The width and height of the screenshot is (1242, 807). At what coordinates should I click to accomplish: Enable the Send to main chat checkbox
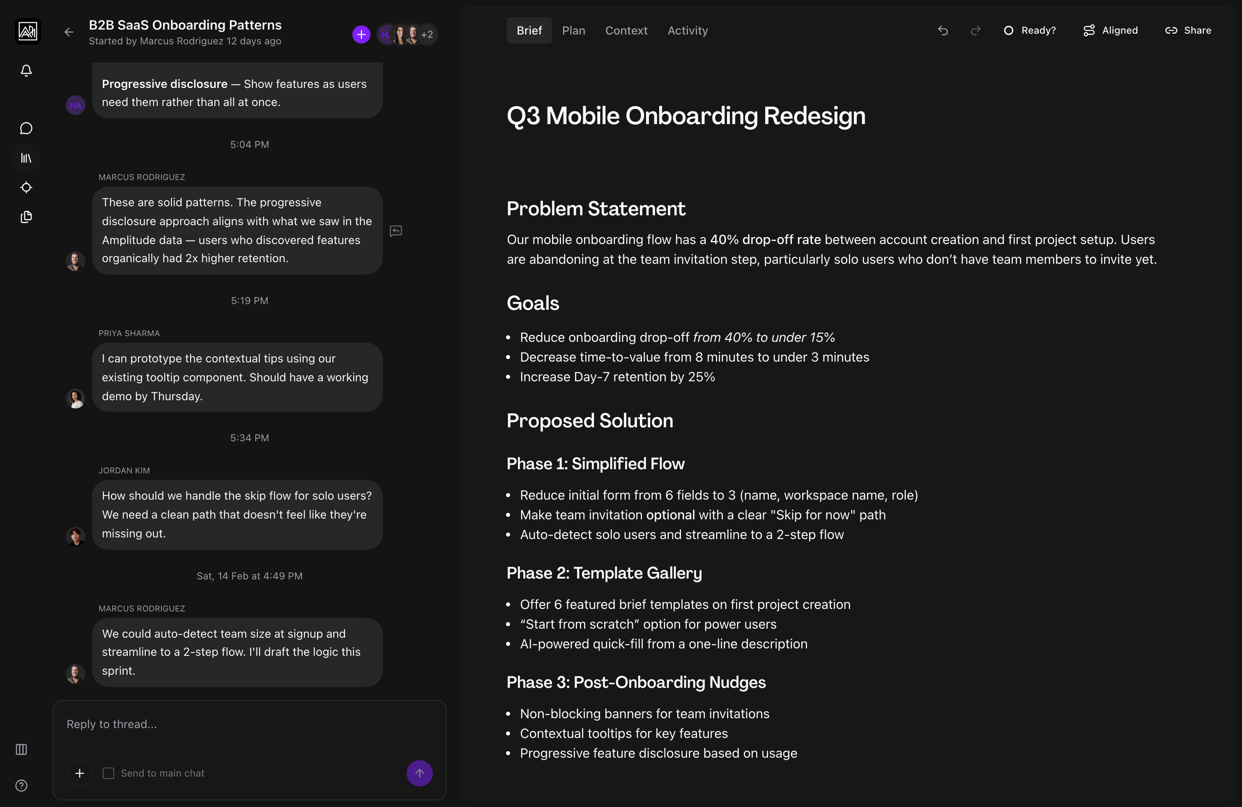108,773
